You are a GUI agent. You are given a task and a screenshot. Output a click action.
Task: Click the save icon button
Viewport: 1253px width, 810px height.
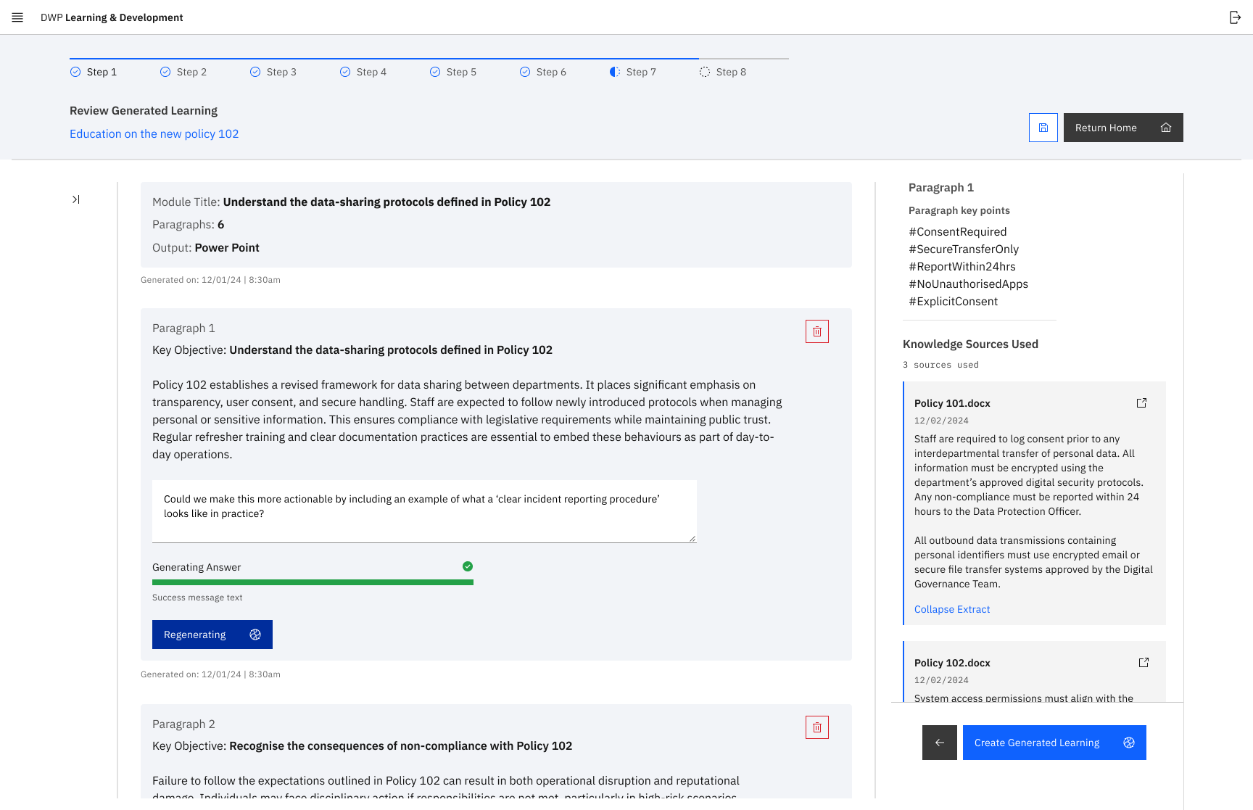tap(1043, 128)
